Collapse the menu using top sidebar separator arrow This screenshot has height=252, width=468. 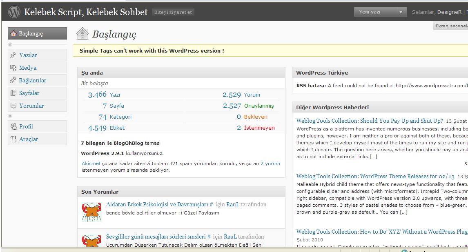coord(10,45)
